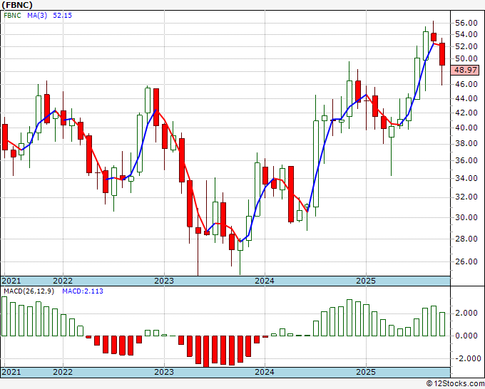
Task: Click the 50.00 price axis label
Action: click(x=466, y=58)
